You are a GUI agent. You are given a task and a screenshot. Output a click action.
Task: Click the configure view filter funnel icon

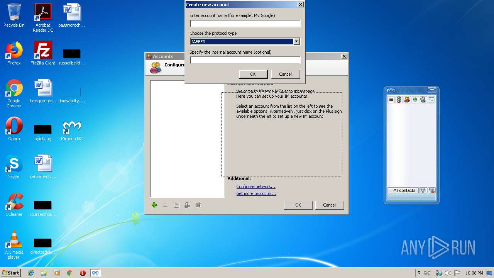pyautogui.click(x=423, y=190)
